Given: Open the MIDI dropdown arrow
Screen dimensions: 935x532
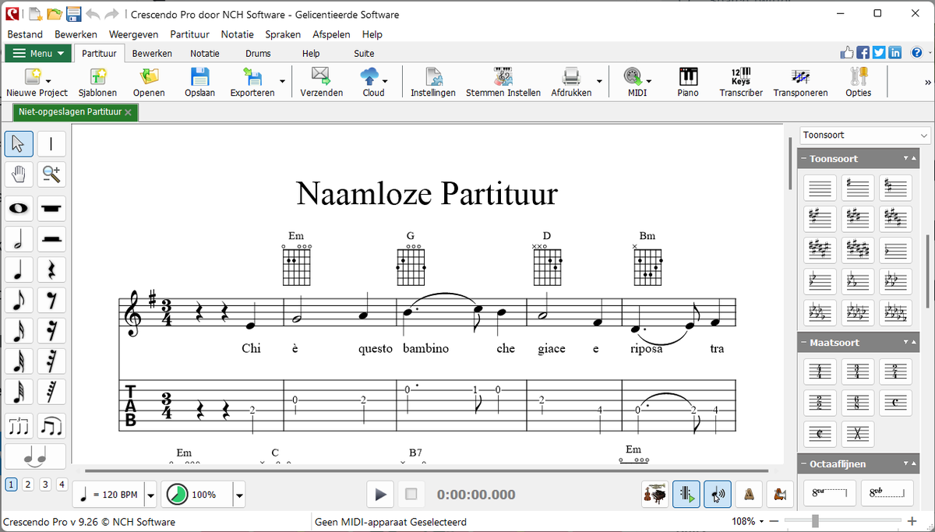Looking at the screenshot, I should [648, 81].
